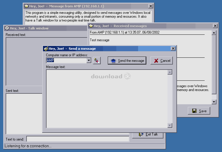Click the Message text scrollbar down arrow

pyautogui.click(x=170, y=125)
